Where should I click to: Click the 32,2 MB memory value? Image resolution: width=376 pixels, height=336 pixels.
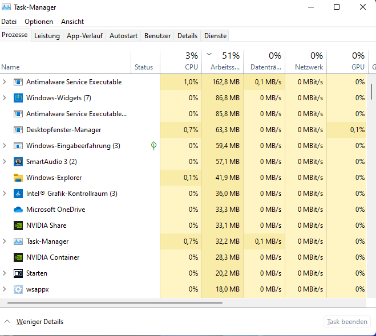(228, 241)
